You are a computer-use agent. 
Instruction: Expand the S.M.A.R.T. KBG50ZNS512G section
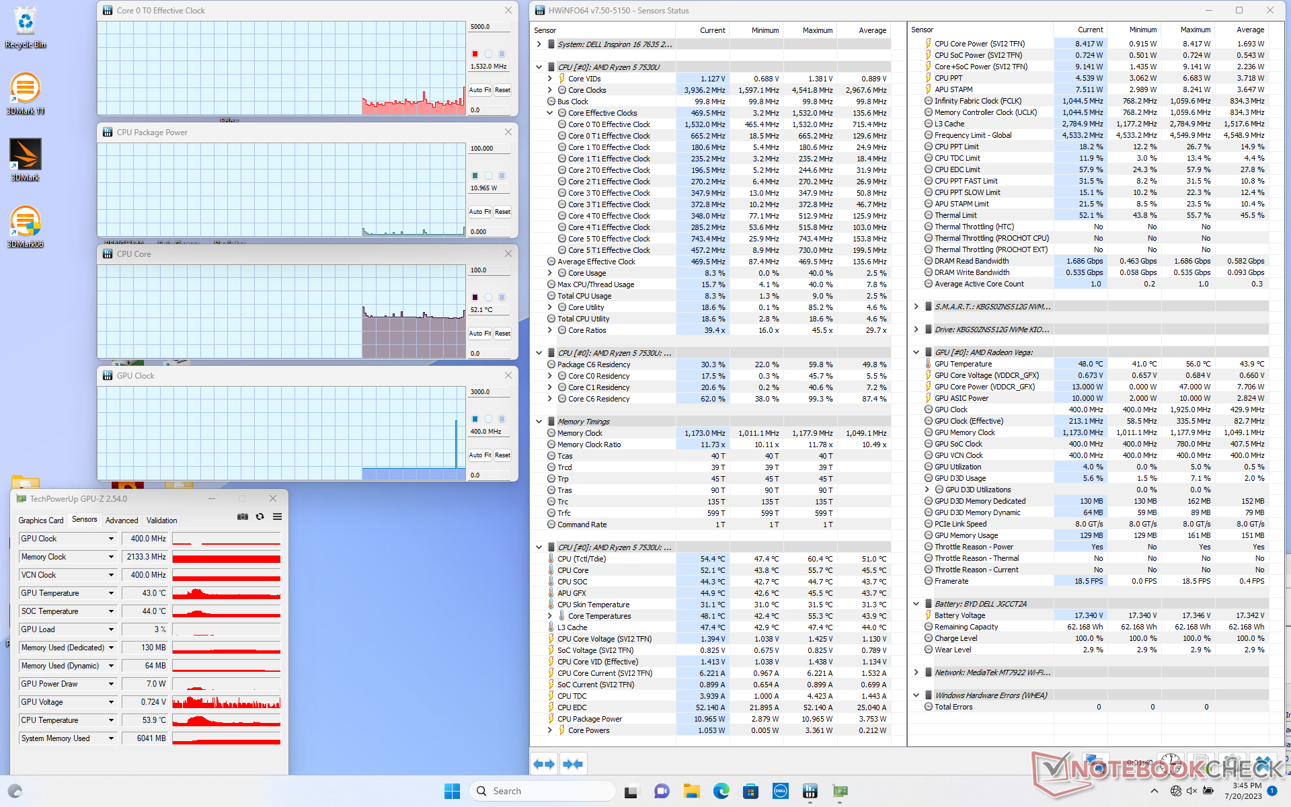916,307
